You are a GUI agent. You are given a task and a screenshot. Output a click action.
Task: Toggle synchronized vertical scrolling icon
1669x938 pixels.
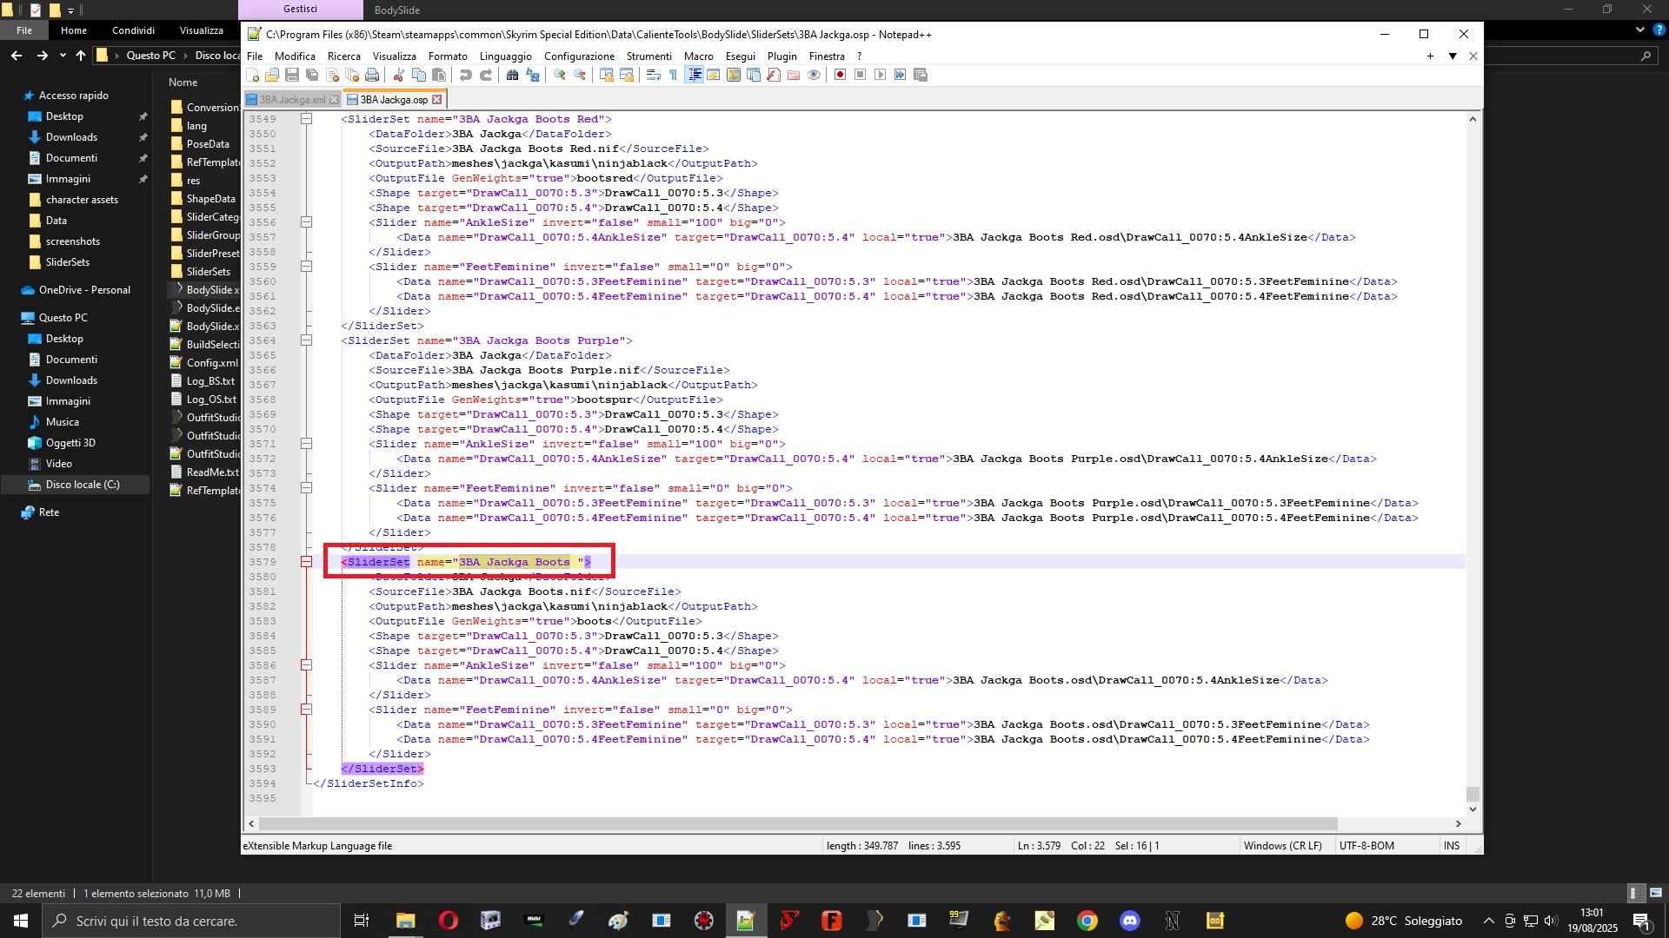pyautogui.click(x=607, y=75)
